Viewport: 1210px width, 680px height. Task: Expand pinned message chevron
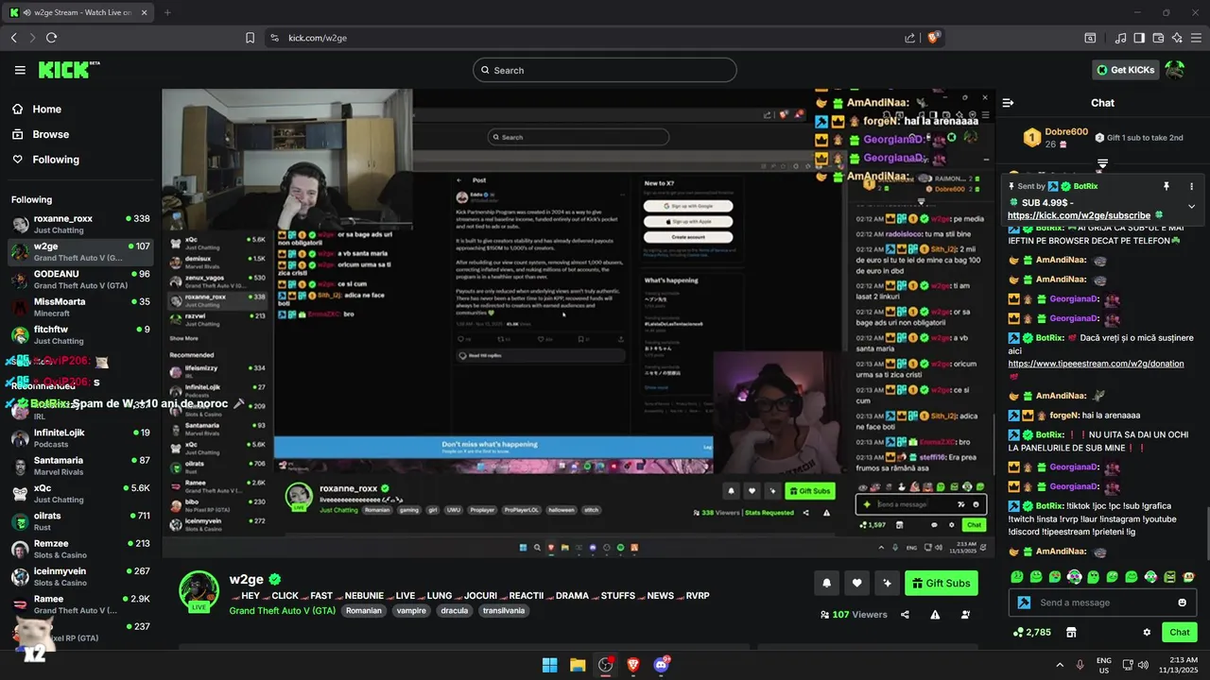tap(1191, 206)
